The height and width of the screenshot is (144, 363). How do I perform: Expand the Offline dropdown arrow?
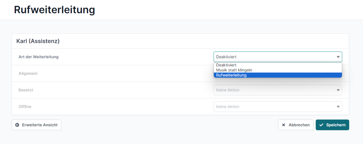tap(338, 107)
